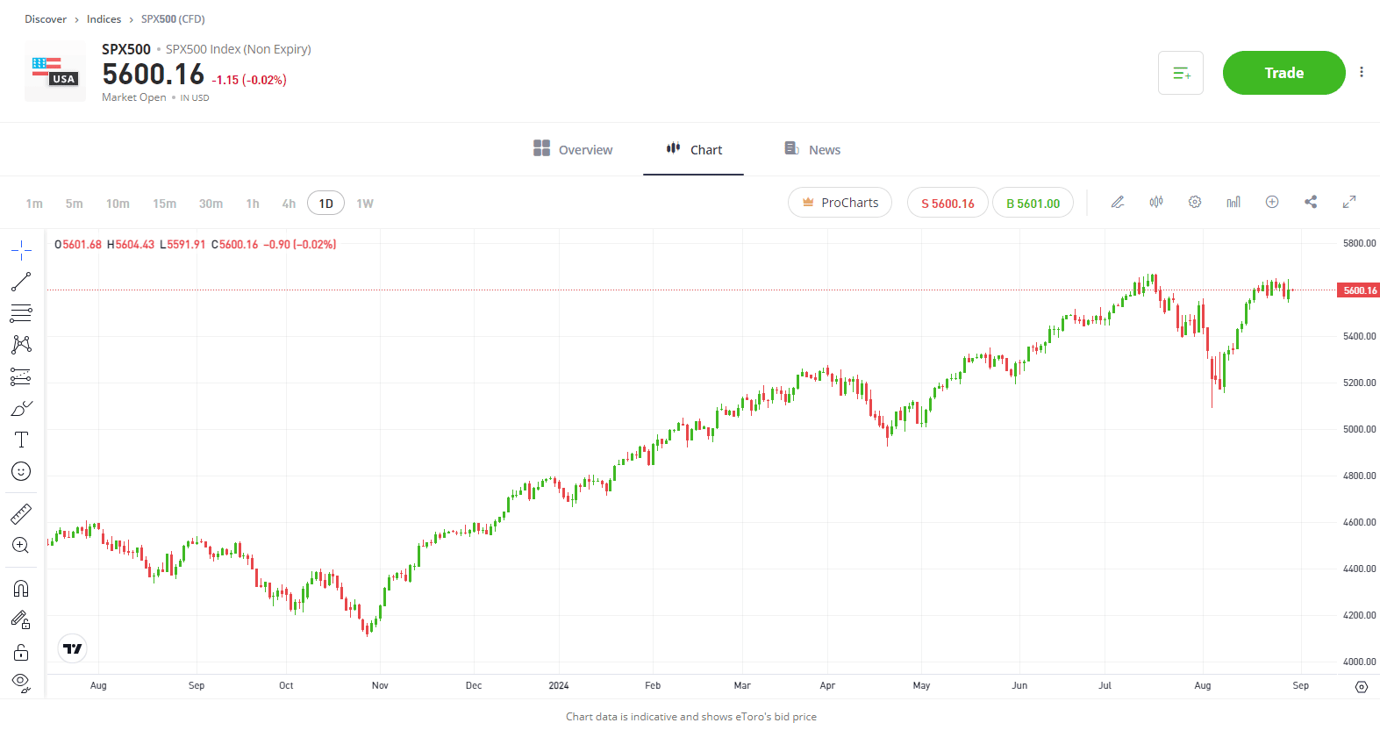Click the 5600.16 current price label on axis
The height and width of the screenshot is (730, 1380).
click(x=1358, y=290)
